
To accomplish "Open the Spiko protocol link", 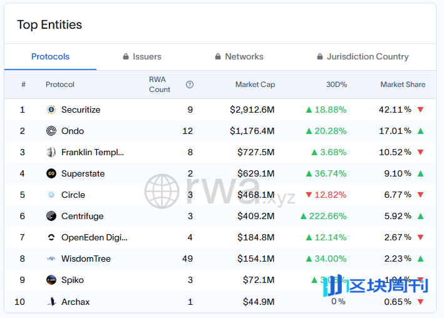I will (73, 280).
